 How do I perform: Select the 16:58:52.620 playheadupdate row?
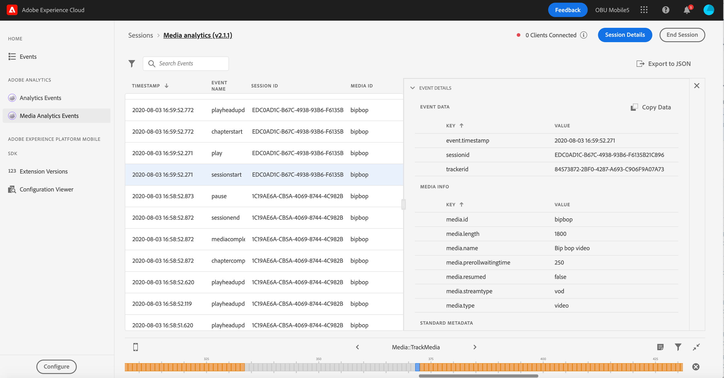point(264,282)
